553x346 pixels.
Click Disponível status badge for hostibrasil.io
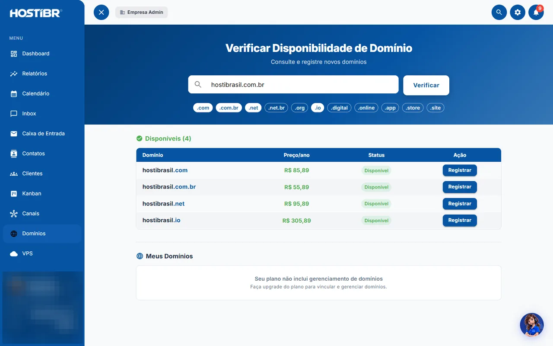pos(376,221)
